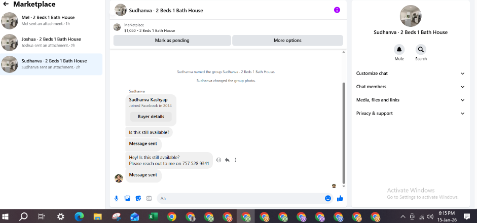Attach a file using the photo icon
The width and height of the screenshot is (477, 223).
(127, 198)
